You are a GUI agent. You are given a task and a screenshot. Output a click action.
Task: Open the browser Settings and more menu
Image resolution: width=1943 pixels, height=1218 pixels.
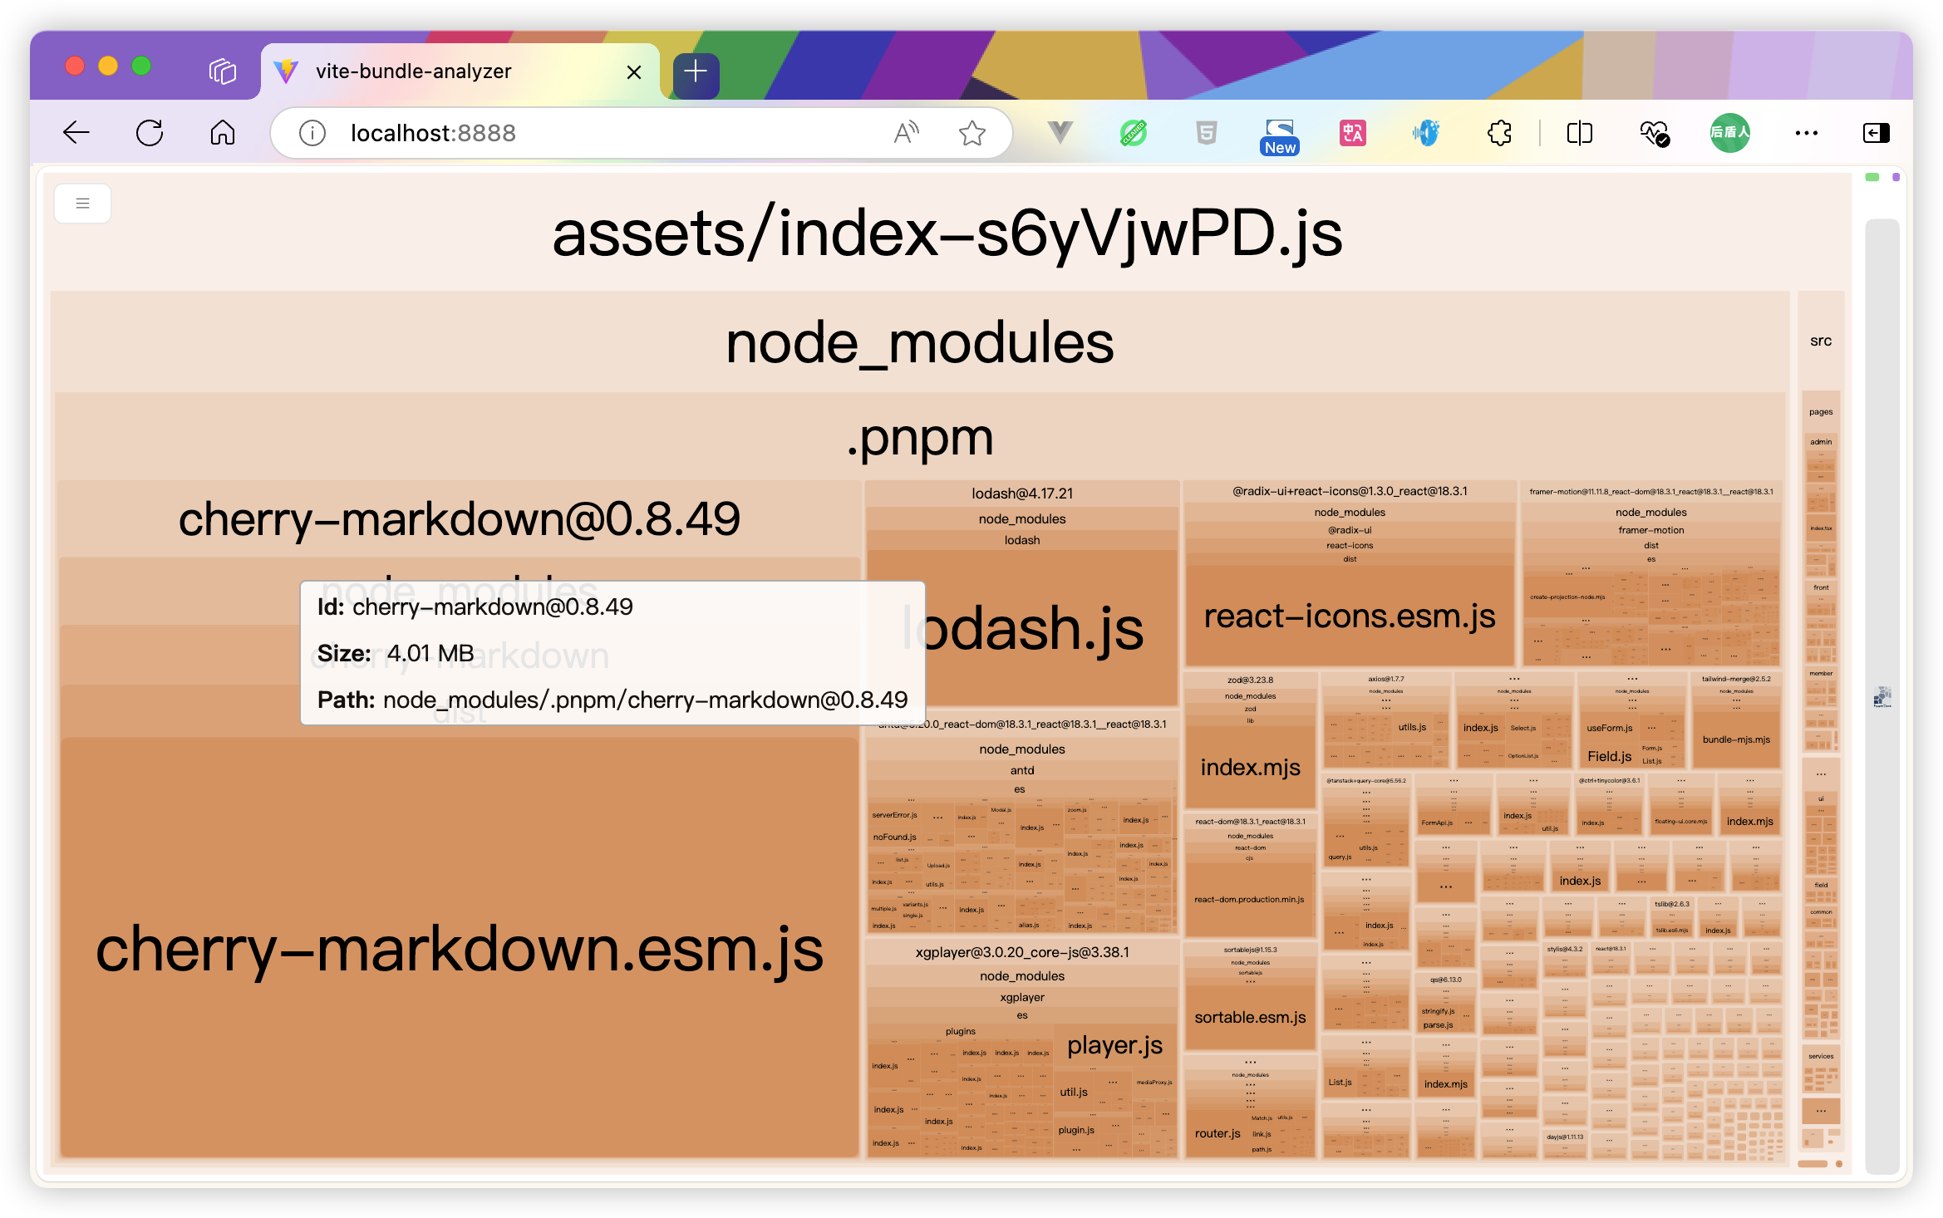coord(1807,133)
